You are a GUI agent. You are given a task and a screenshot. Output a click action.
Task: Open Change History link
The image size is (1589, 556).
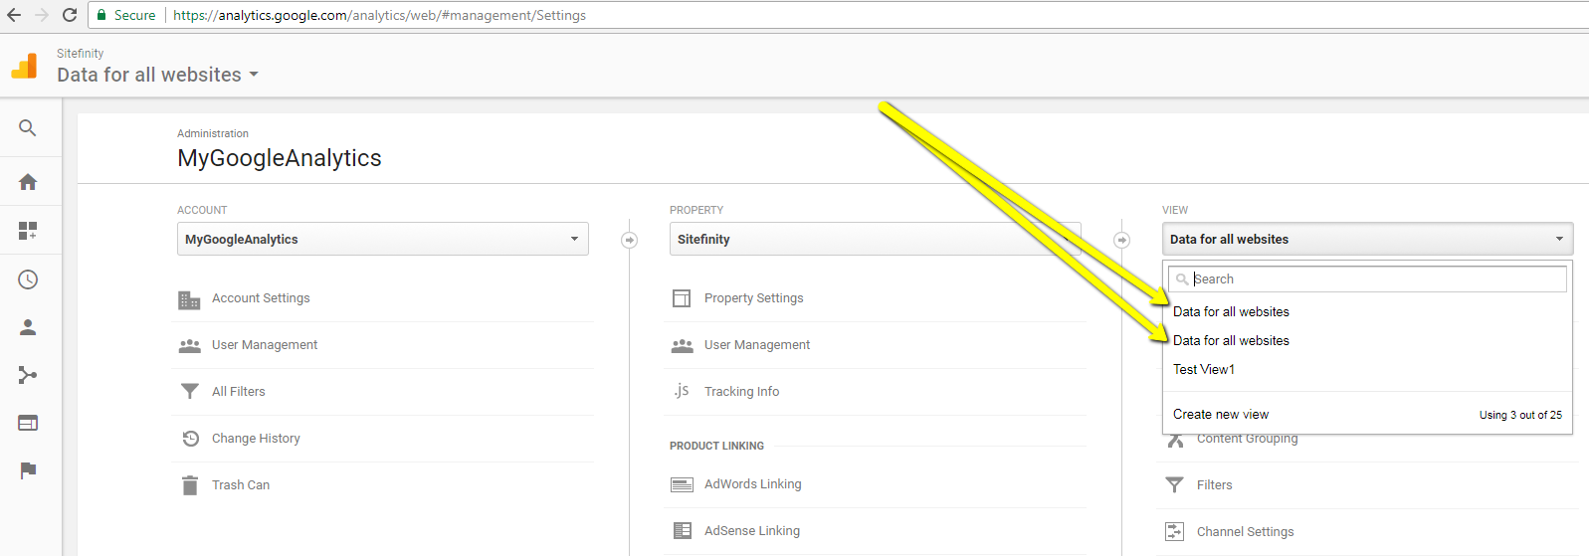point(256,439)
